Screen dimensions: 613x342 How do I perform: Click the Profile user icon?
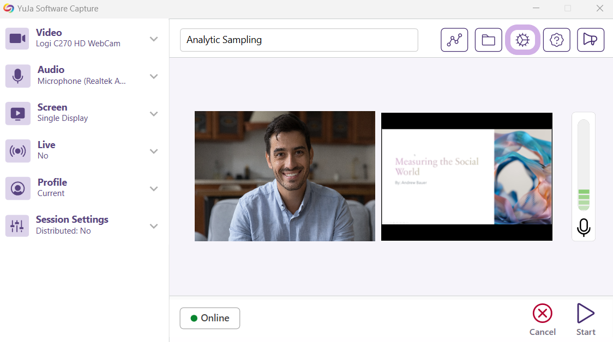17,188
